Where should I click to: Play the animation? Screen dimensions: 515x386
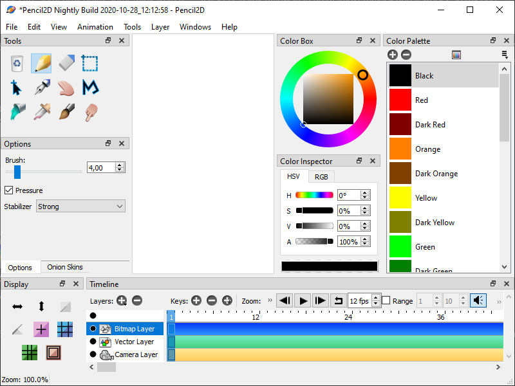[x=303, y=300]
